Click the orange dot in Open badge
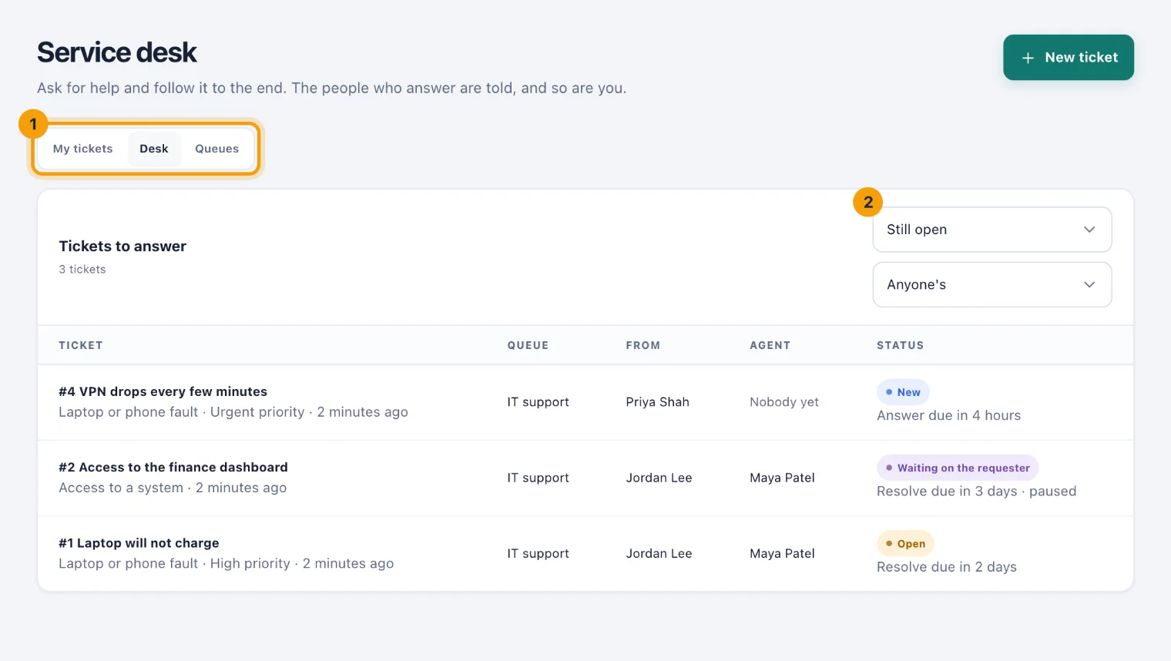 point(889,544)
